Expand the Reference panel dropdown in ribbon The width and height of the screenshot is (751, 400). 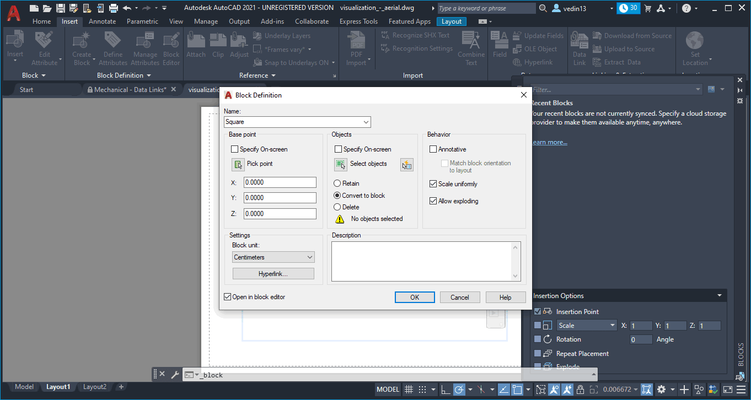pos(257,75)
